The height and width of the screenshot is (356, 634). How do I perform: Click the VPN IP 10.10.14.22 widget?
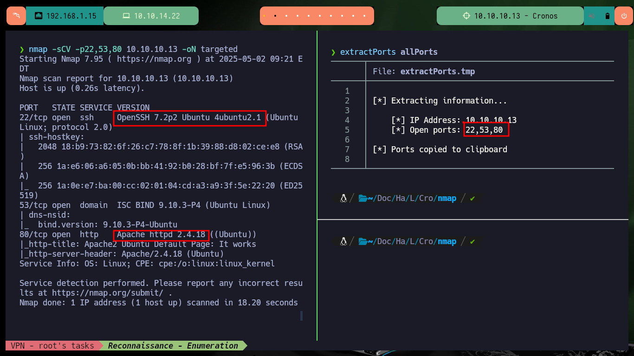coord(151,16)
